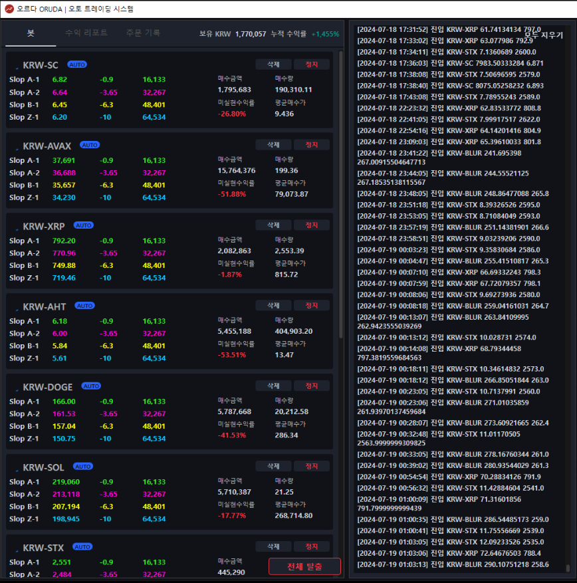Toggle the AUTO badge on KRW-XRP
Viewport: 577px width, 583px height.
point(84,225)
